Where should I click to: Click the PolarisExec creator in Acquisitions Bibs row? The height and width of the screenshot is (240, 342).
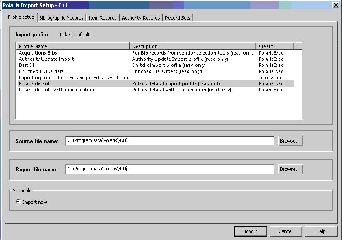tap(271, 53)
